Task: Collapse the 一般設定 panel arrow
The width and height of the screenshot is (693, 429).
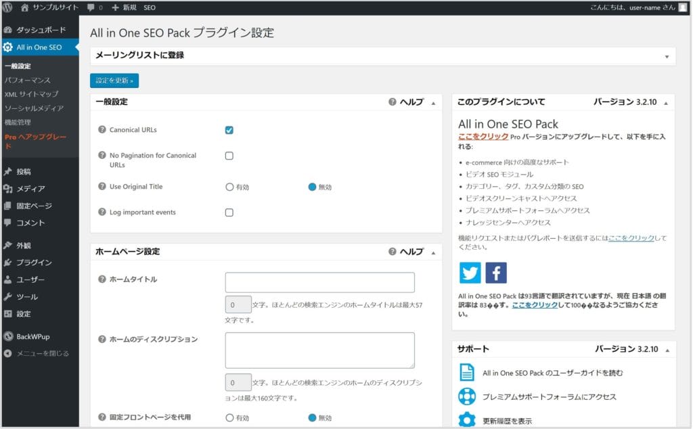Action: (x=433, y=103)
